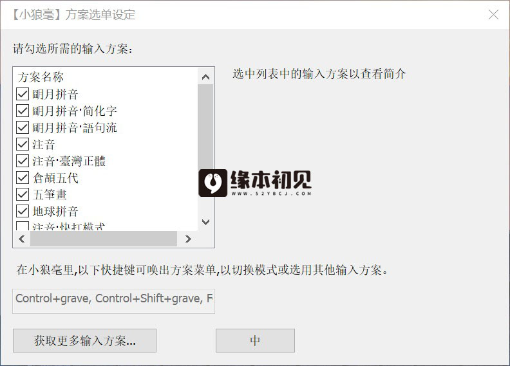Uncheck the 地球拼音 checkbox
Viewport: 510px width, 366px height.
pyautogui.click(x=23, y=211)
